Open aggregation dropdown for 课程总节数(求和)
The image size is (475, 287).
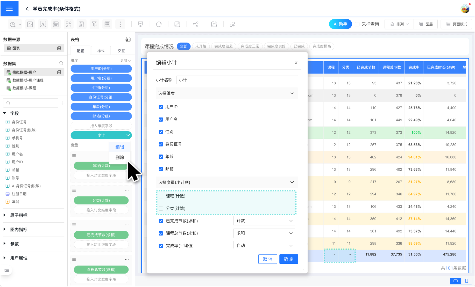point(264,233)
